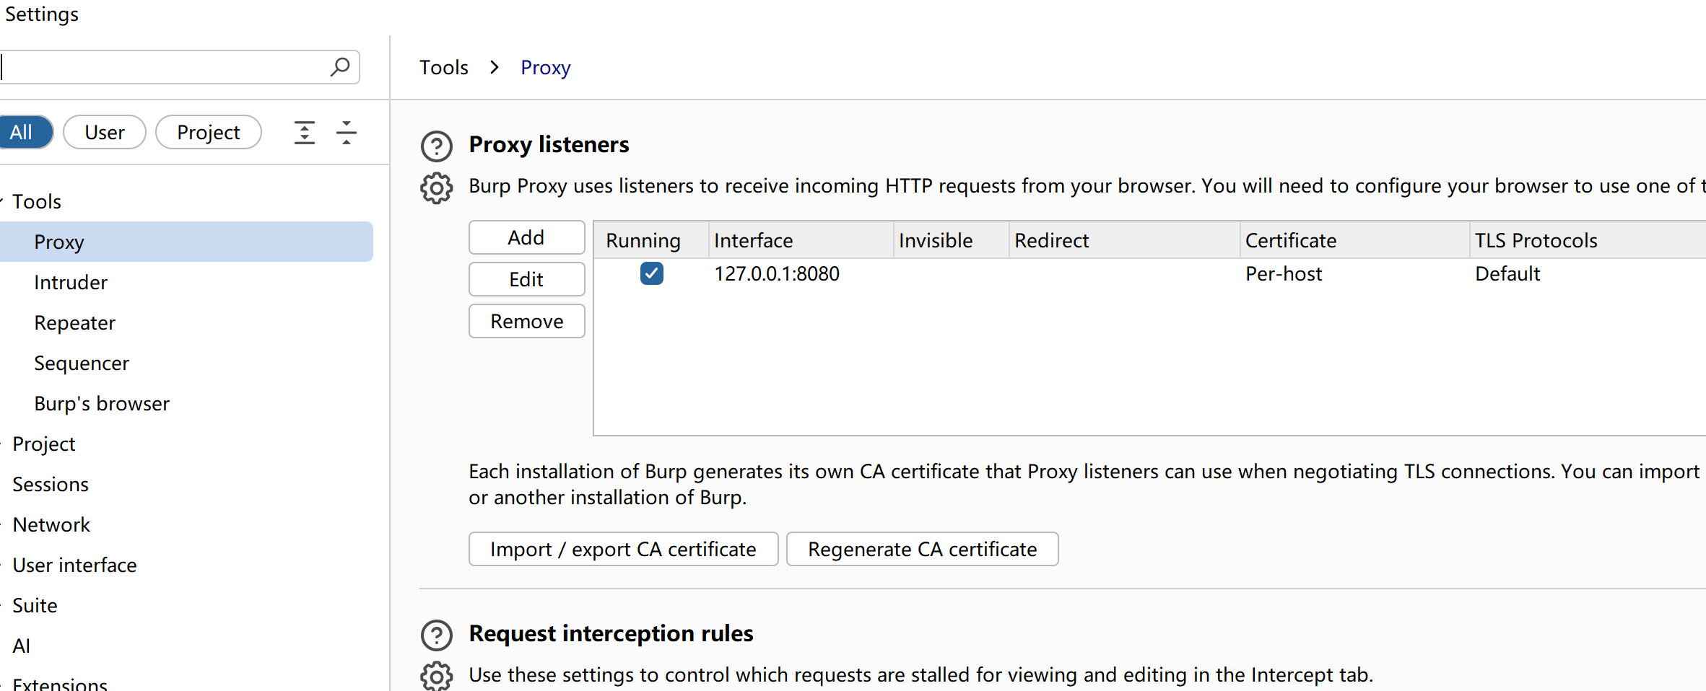The width and height of the screenshot is (1706, 691).
Task: Open Burp's browser settings page
Action: point(102,403)
